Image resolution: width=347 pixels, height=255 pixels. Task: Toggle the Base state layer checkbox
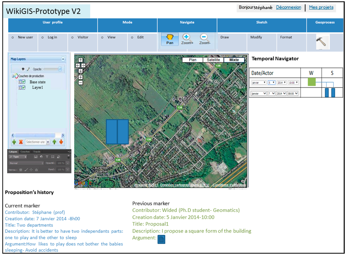click(x=24, y=82)
